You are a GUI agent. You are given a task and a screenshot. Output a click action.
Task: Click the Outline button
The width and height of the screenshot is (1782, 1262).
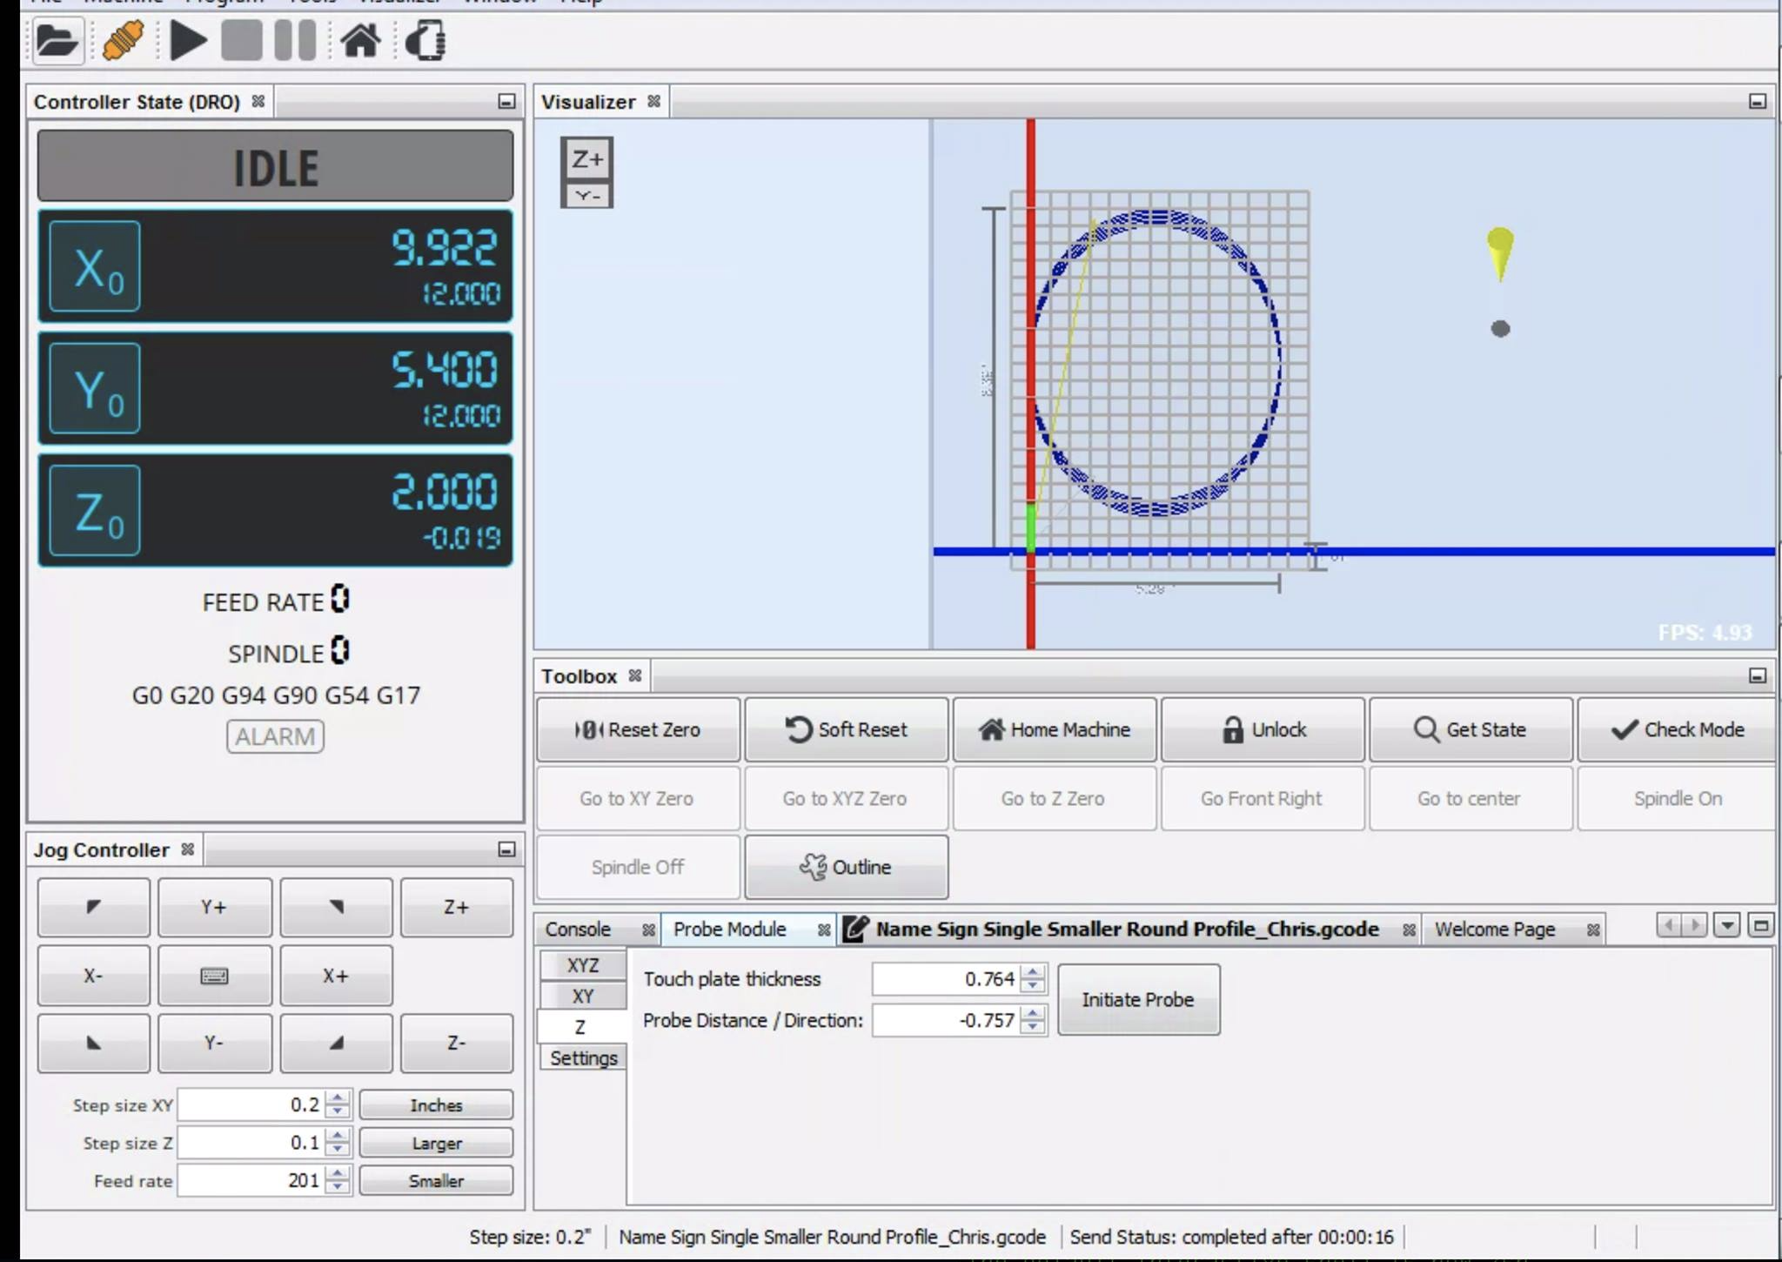tap(846, 867)
